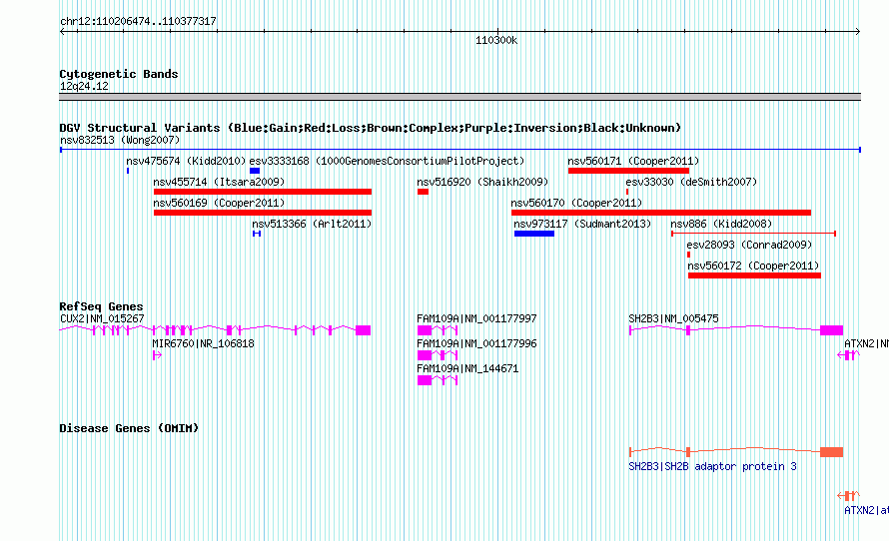Open the nsv560171 (Cooper2011) label
The image size is (889, 541).
[x=633, y=161]
